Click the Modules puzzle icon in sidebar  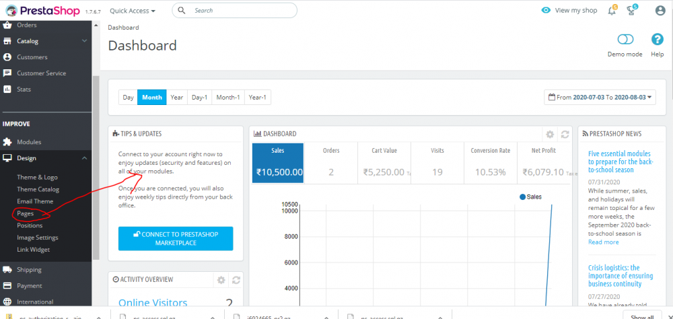point(7,142)
